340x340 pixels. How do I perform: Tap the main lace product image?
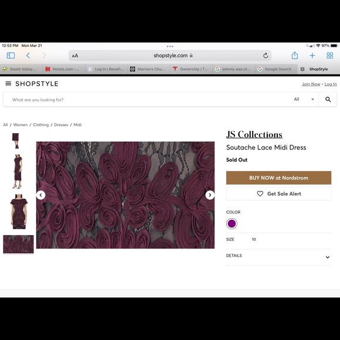click(125, 195)
